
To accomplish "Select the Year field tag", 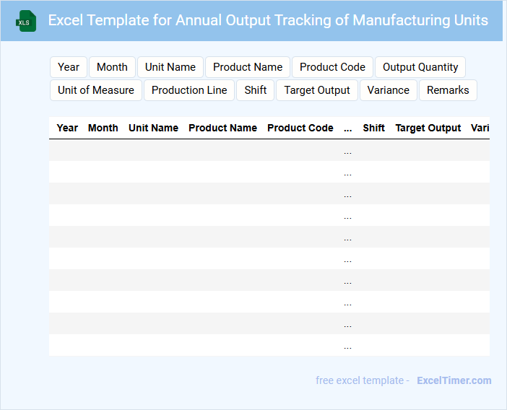I will [x=69, y=67].
